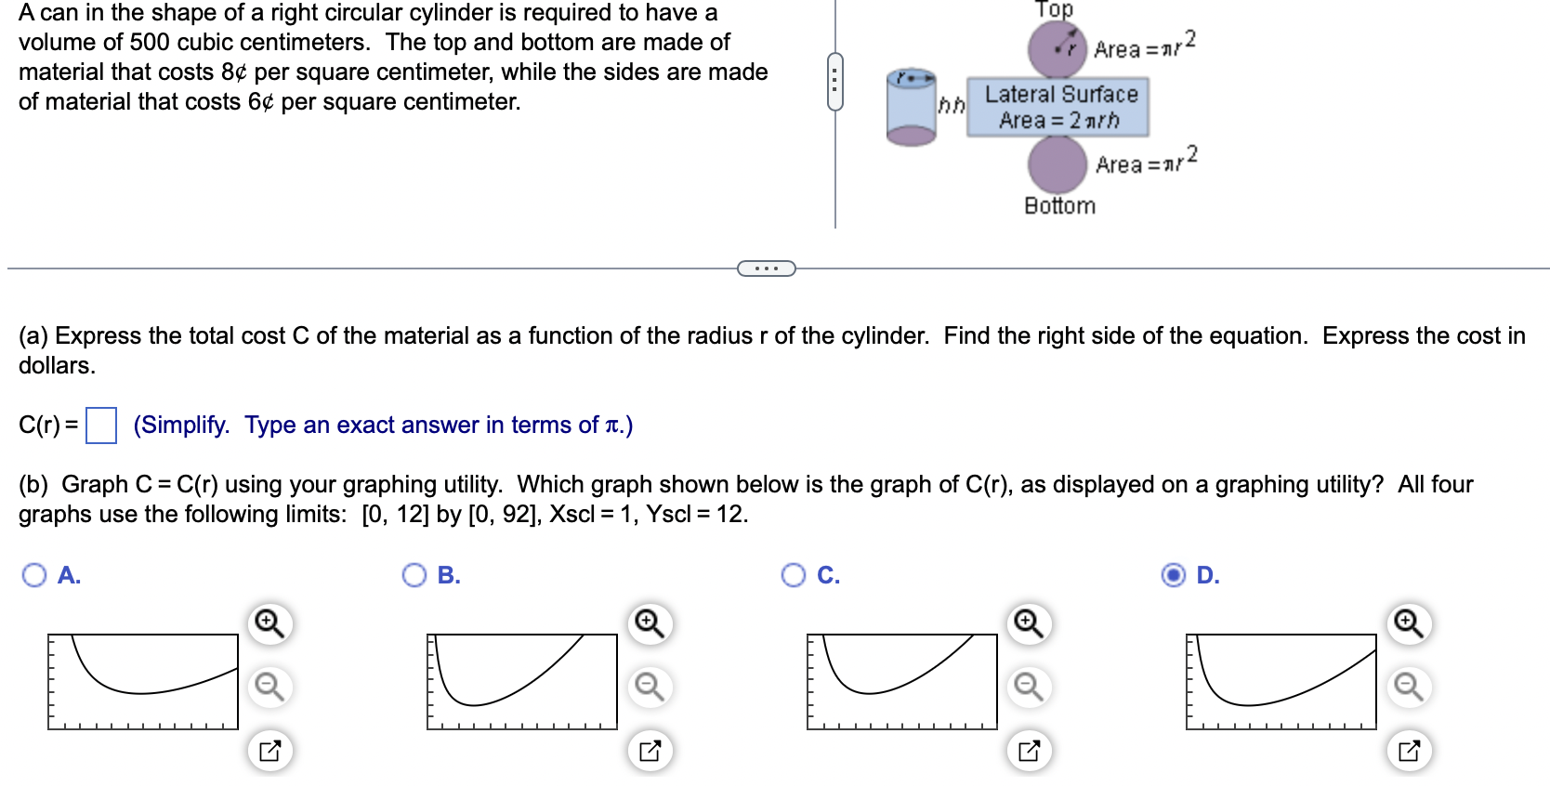
Task: Select answer choice A radio button
Action: click(x=34, y=576)
